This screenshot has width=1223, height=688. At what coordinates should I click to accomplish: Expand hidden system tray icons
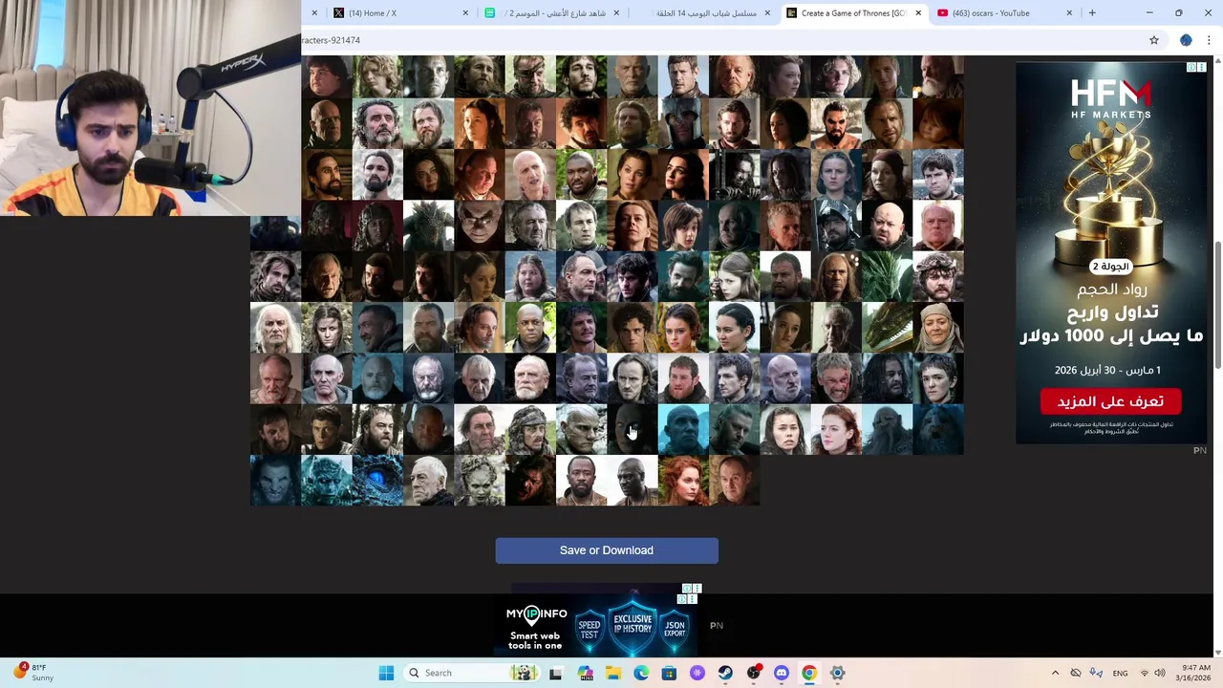click(1055, 673)
